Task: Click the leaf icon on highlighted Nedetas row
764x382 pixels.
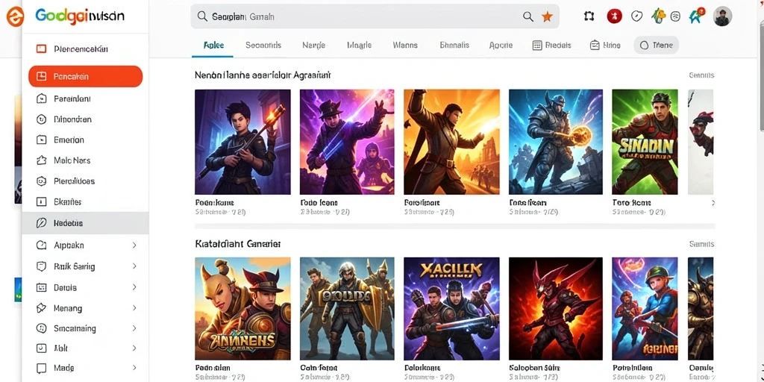Action: coord(42,223)
